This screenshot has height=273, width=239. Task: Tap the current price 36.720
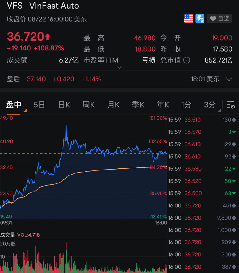pos(26,37)
